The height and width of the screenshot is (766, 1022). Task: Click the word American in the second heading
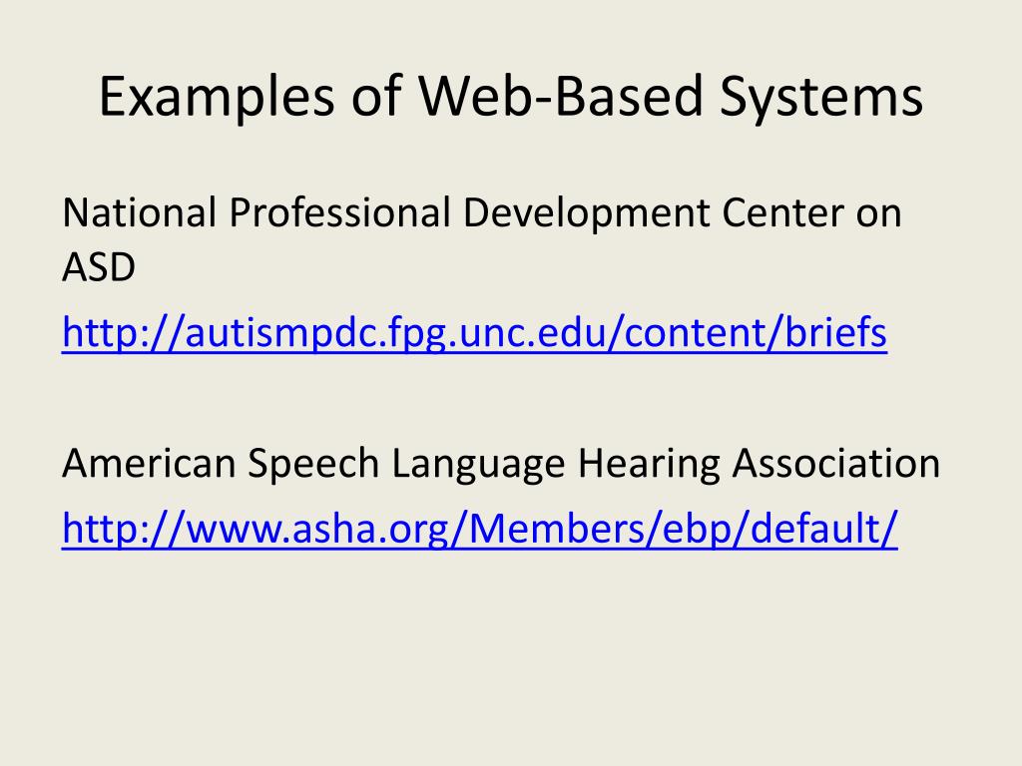click(149, 464)
